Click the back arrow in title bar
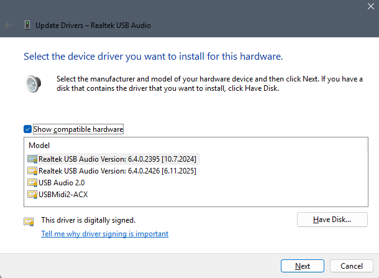Image resolution: width=379 pixels, height=278 pixels. (9, 25)
